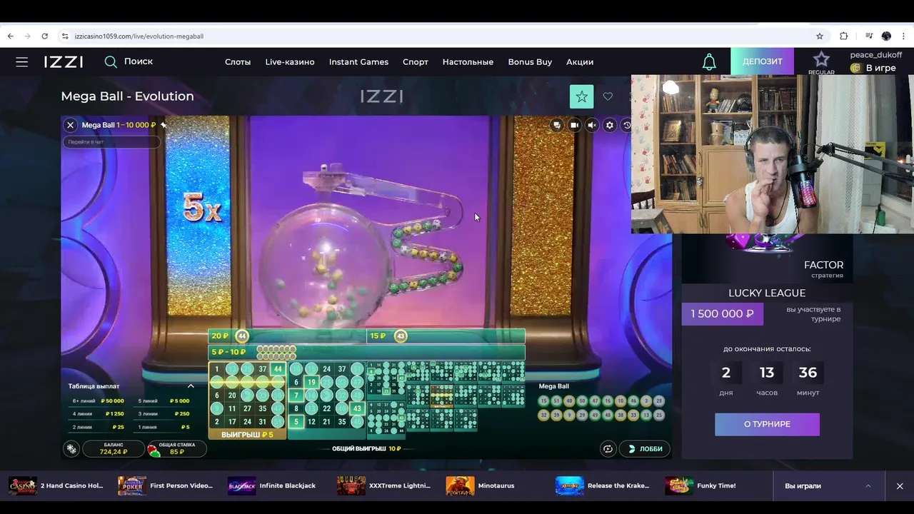
Task: Open game settings gear icon
Action: [x=610, y=125]
